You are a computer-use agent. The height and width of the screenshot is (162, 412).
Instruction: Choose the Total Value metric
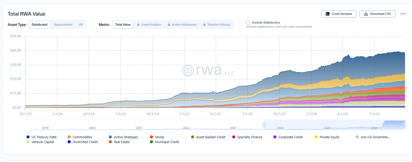click(x=123, y=24)
